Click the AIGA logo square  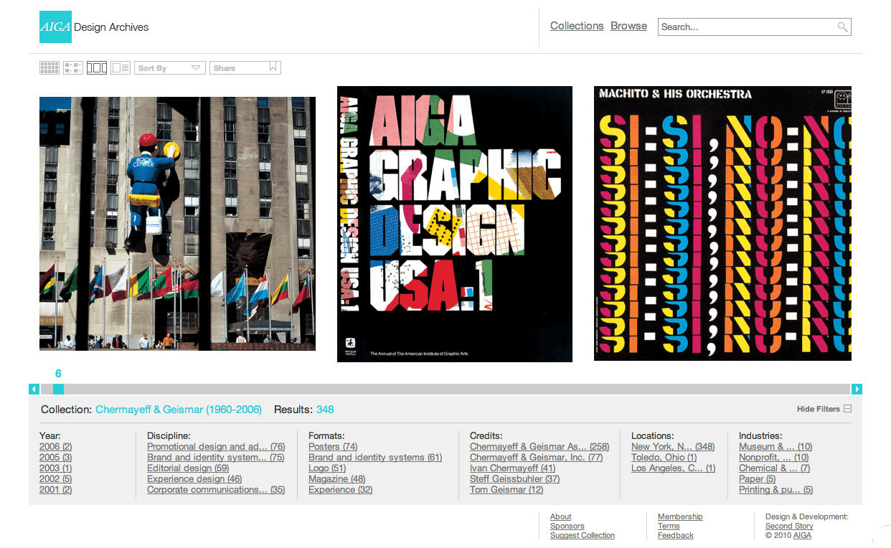[x=55, y=27]
